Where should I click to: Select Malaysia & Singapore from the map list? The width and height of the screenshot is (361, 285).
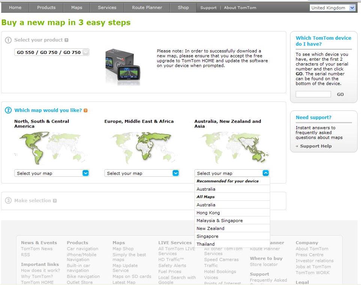[232, 221]
